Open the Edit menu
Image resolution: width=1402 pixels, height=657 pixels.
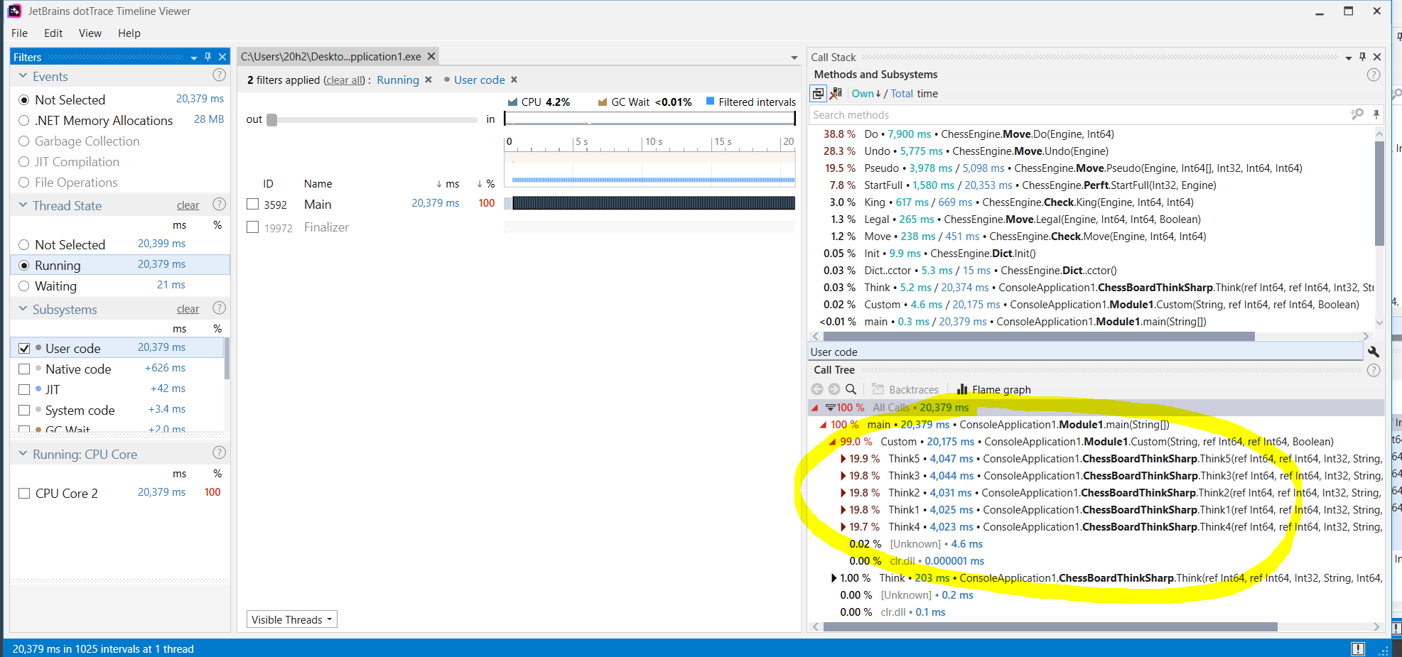[53, 33]
